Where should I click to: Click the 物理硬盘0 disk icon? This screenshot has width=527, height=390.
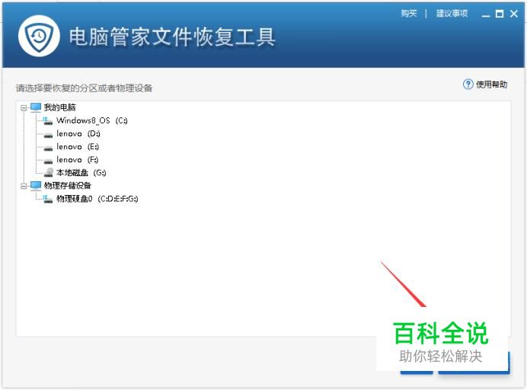pos(48,199)
